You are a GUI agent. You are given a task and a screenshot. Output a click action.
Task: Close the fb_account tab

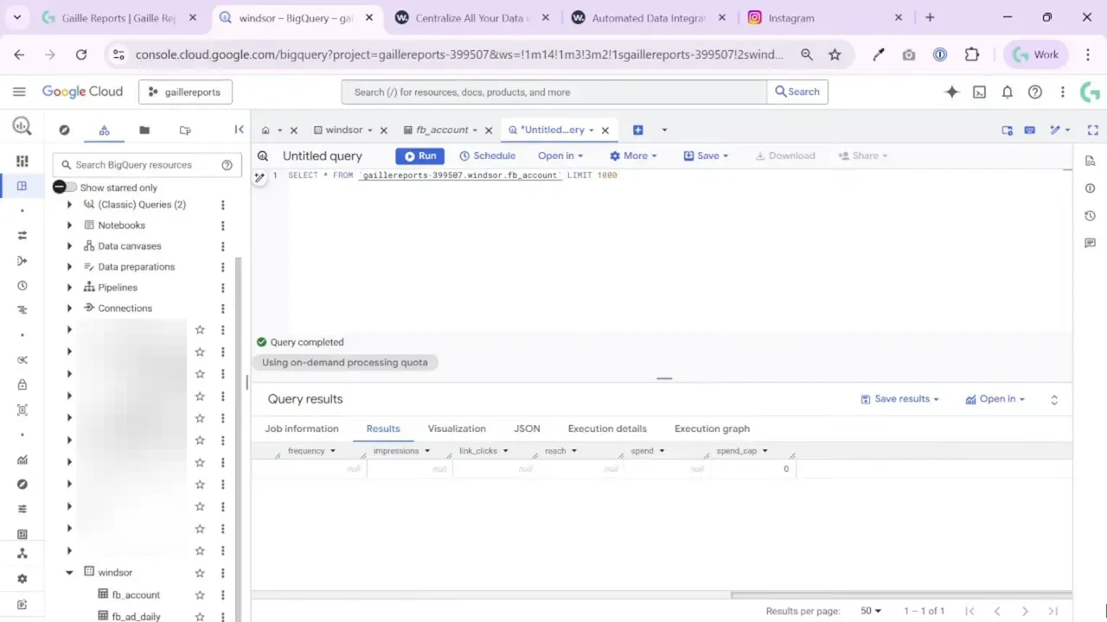coord(489,130)
